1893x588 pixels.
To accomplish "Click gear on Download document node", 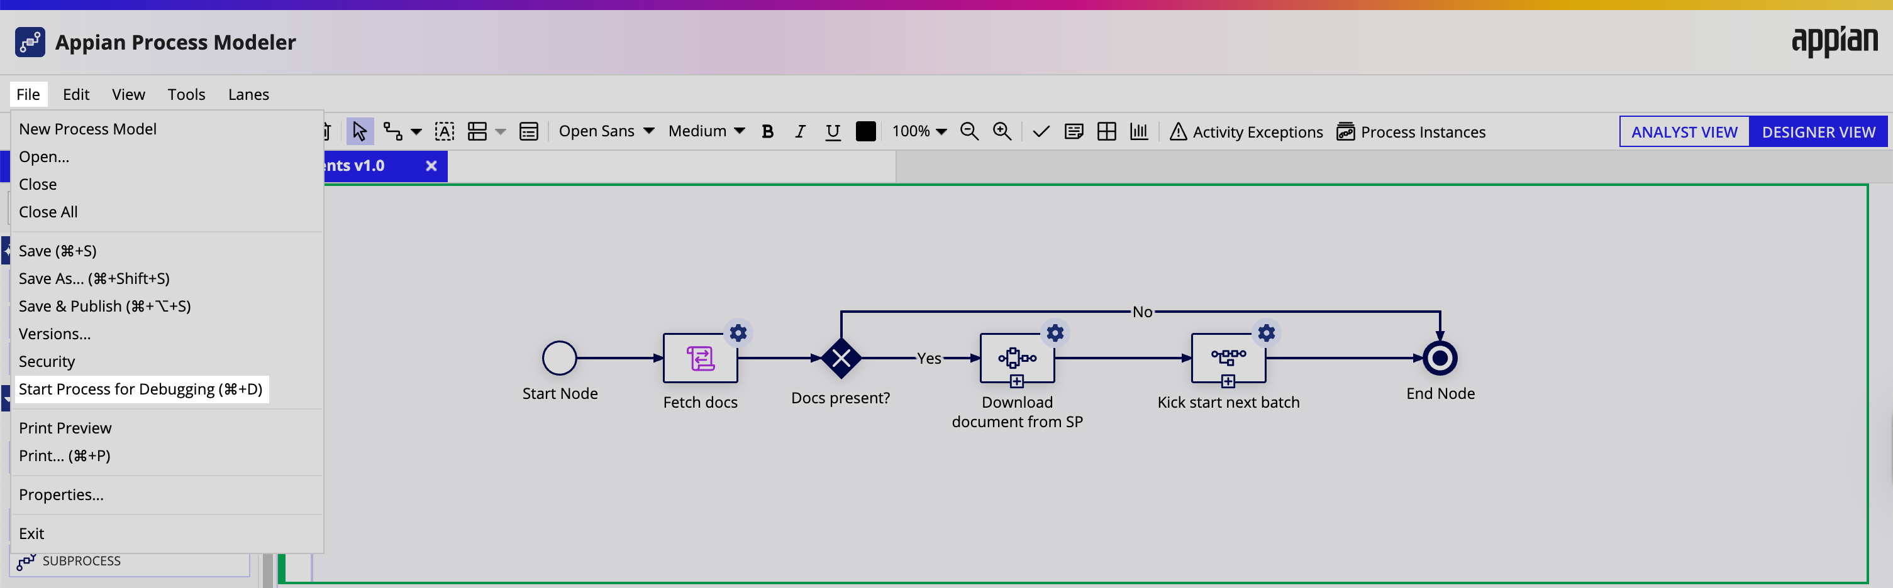I will [x=1055, y=332].
